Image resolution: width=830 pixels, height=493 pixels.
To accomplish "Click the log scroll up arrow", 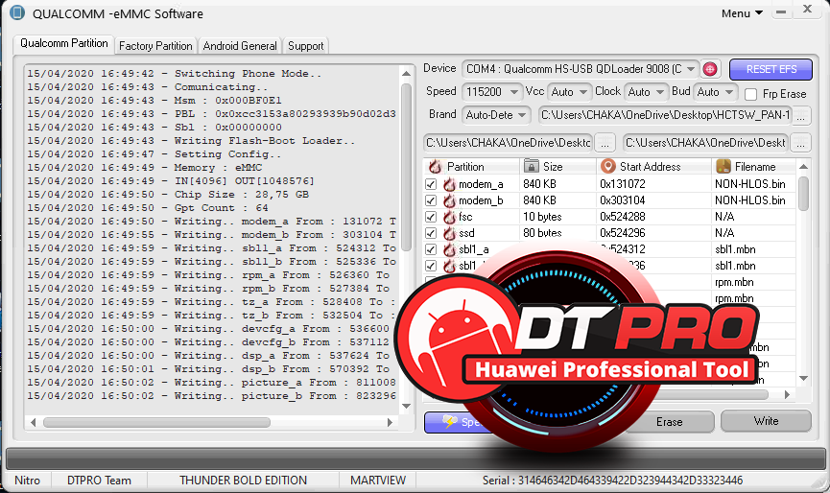I will 406,74.
